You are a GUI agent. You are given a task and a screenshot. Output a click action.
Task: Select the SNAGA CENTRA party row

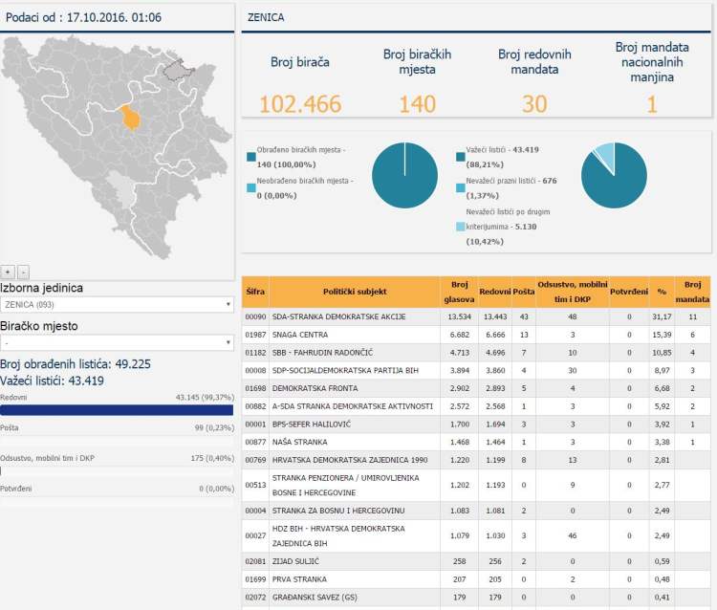299,335
